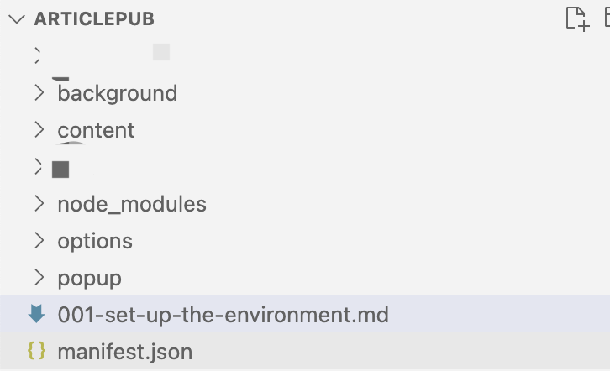Open 001-set-up-the-environment.md file
The image size is (610, 371).
[223, 315]
